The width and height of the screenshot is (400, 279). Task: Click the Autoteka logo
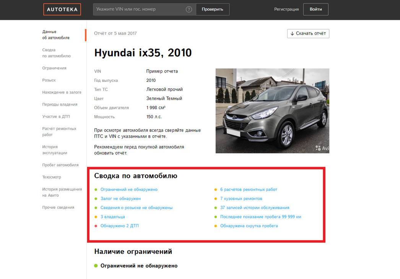(62, 10)
